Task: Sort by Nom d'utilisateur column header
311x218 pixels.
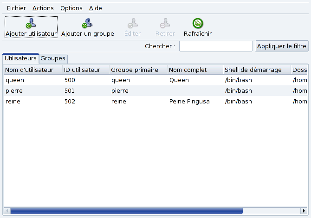Action: point(32,70)
